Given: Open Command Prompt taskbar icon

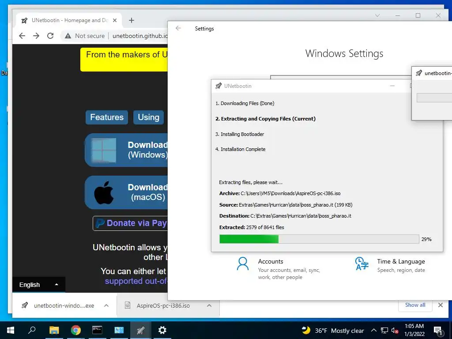Looking at the screenshot, I should (97, 330).
